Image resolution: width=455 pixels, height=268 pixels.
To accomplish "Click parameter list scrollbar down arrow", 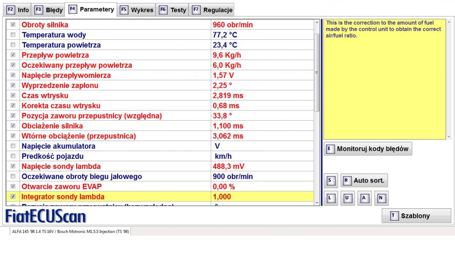I will point(317,203).
